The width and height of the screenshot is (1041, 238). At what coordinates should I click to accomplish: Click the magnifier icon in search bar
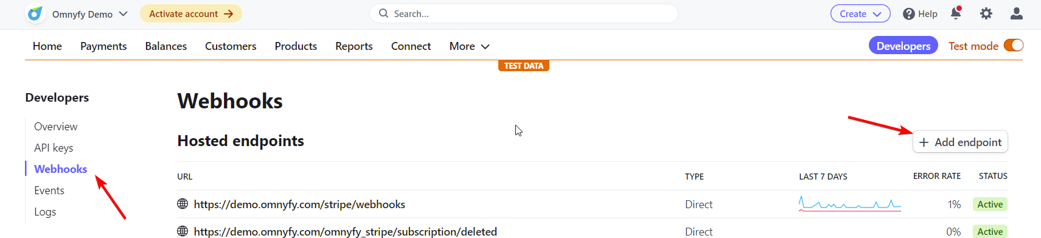383,13
